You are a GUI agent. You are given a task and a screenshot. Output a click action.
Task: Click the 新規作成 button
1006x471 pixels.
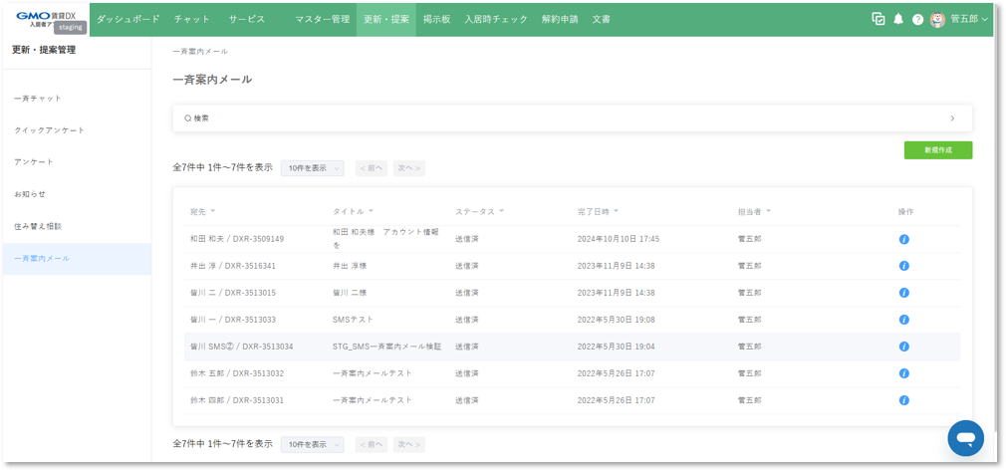(x=938, y=150)
